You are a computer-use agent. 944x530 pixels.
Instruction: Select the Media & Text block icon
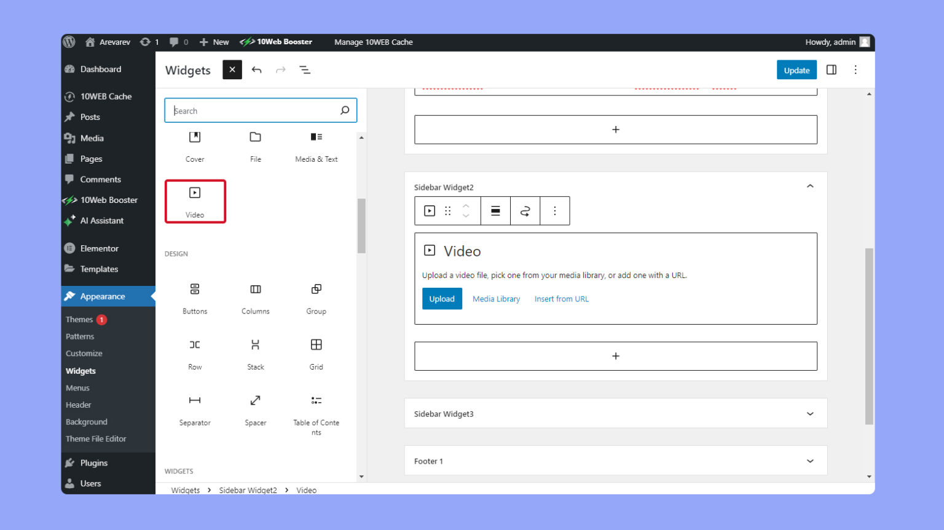[316, 136]
